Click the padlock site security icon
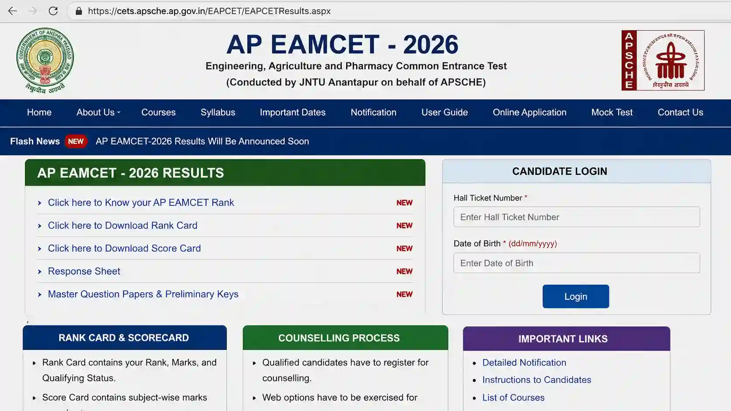 tap(79, 11)
